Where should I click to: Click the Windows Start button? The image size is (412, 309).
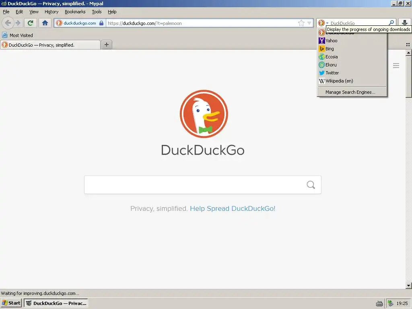(11, 303)
